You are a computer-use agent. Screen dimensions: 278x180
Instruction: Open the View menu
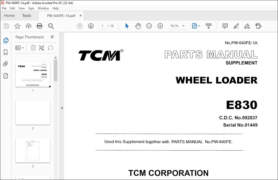click(22, 8)
